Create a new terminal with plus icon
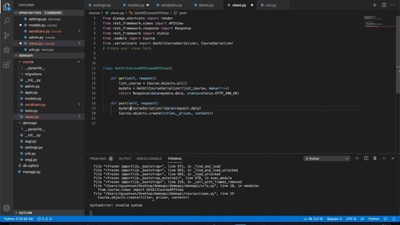The height and width of the screenshot is (225, 400). [357, 158]
